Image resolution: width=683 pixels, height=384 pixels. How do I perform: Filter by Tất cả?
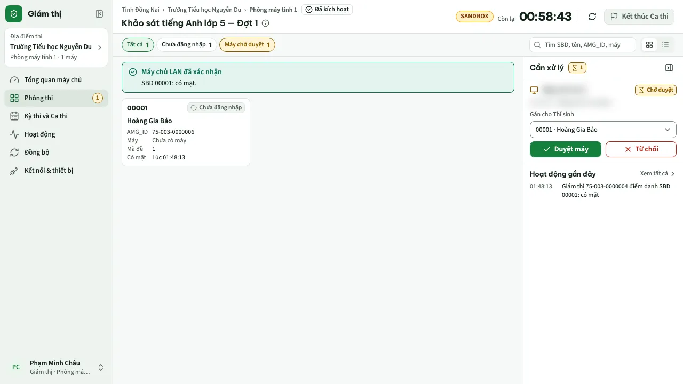pos(138,45)
